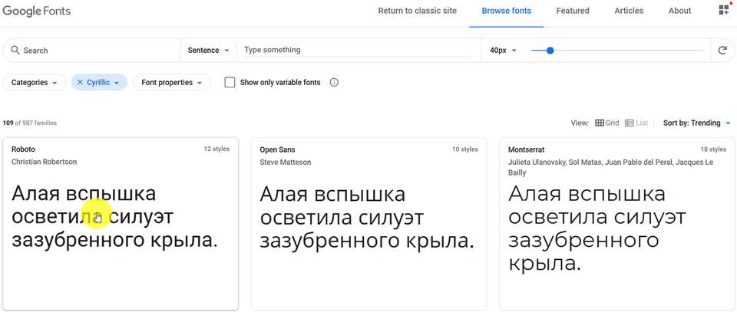This screenshot has height=312, width=737.
Task: Click the search magnifier icon
Action: [15, 50]
